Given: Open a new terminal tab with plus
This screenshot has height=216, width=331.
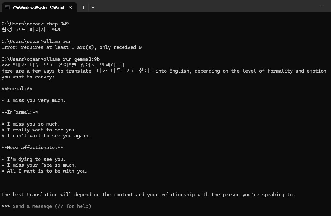Looking at the screenshot, I should click(x=84, y=7).
